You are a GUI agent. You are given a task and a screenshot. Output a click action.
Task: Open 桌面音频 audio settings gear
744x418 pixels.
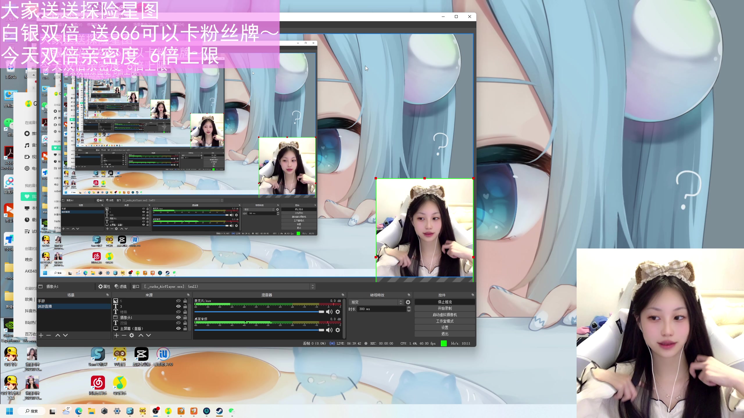pos(338,330)
